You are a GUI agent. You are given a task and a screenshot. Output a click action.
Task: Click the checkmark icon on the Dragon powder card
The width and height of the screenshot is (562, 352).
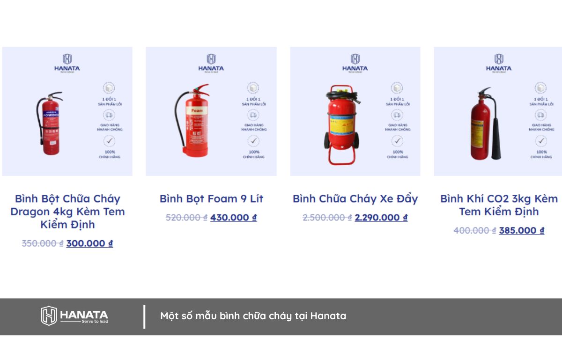click(109, 141)
